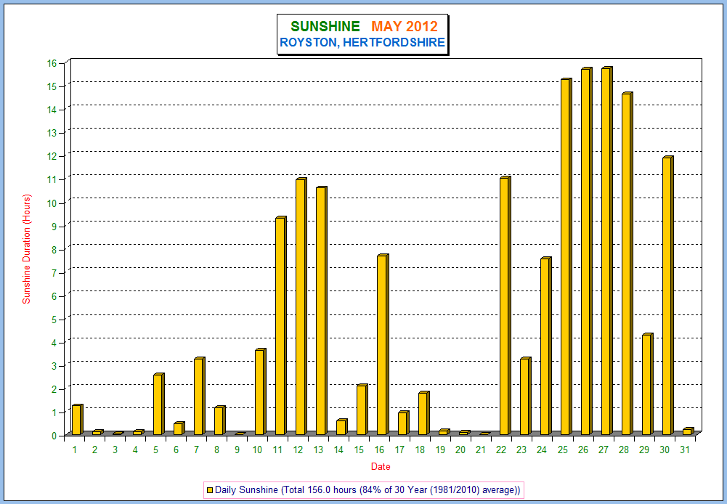727x504 pixels.
Task: Click the bar for date 18
Action: 423,413
